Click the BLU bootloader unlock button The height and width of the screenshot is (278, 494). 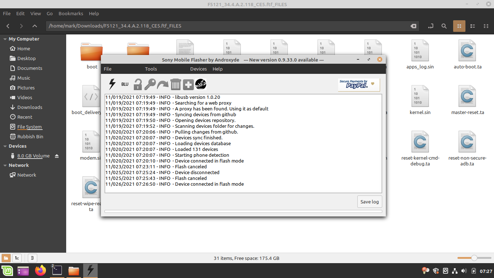125,84
